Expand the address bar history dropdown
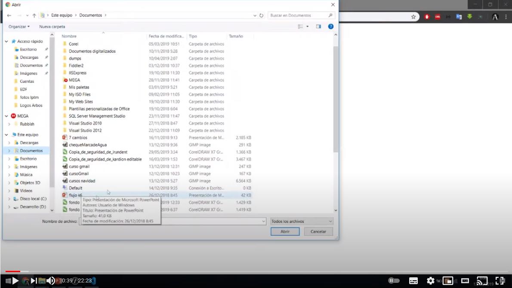Viewport: 512px width, 288px height. point(255,15)
